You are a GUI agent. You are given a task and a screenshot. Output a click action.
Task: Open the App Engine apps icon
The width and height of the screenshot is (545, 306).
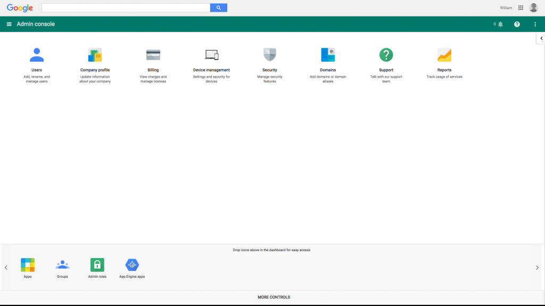(x=132, y=265)
